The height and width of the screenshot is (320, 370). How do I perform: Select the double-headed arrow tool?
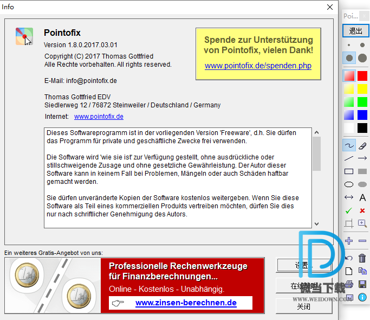[x=349, y=197]
